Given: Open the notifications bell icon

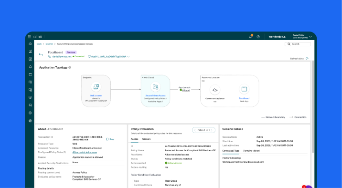Looking at the screenshot, I should pos(250,37).
